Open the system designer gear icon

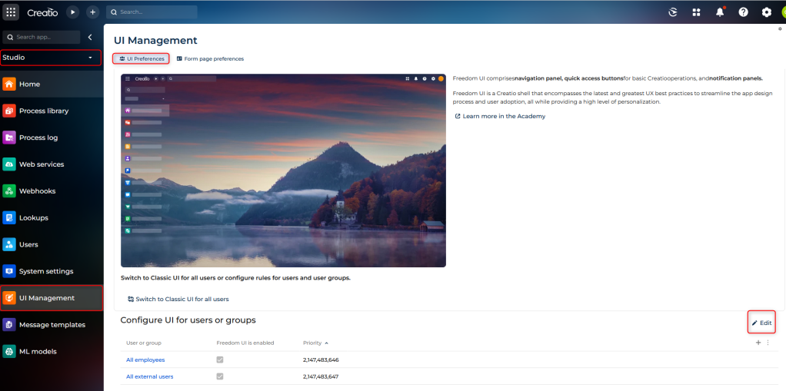[767, 12]
